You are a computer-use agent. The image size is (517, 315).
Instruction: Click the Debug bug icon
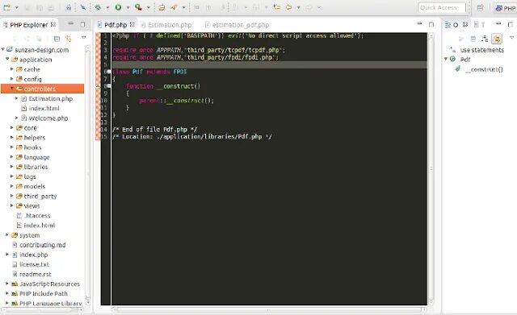coord(98,7)
